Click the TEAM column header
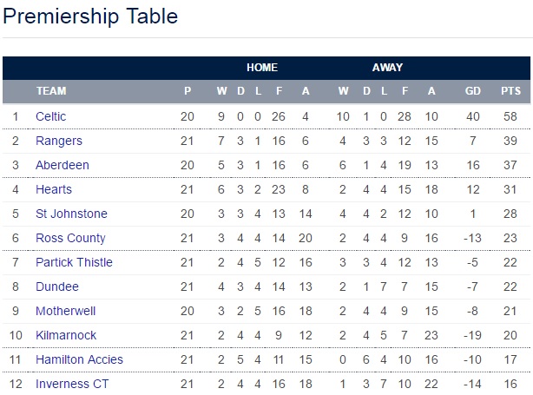 (51, 91)
